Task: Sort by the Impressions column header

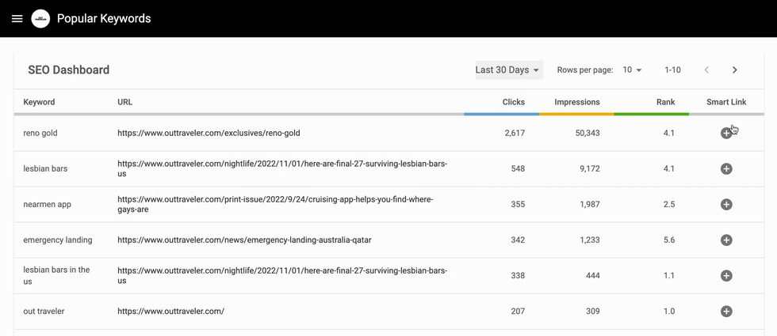Action: (576, 102)
